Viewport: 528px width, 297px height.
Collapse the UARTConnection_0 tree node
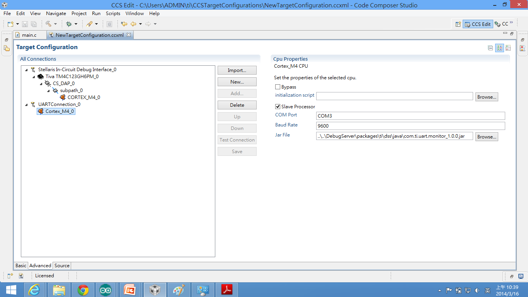click(26, 105)
